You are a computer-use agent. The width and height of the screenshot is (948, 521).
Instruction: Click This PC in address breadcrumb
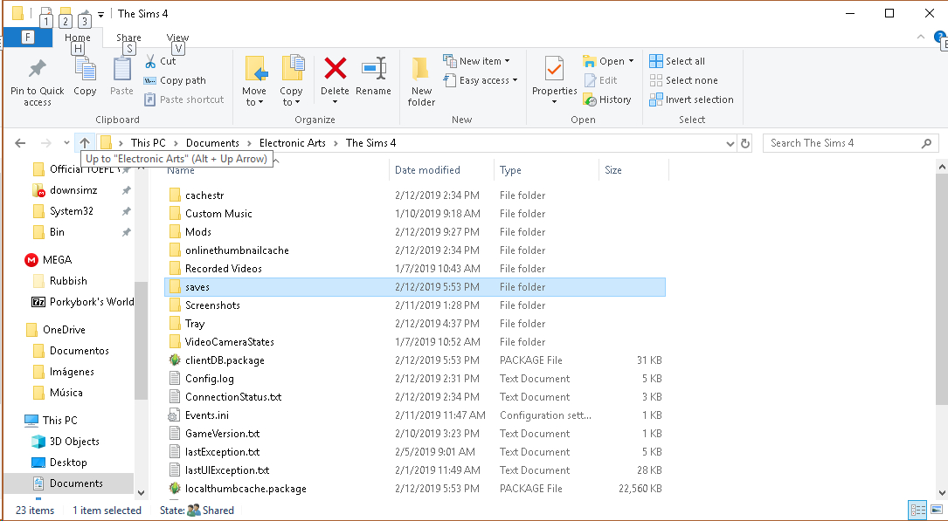(149, 143)
